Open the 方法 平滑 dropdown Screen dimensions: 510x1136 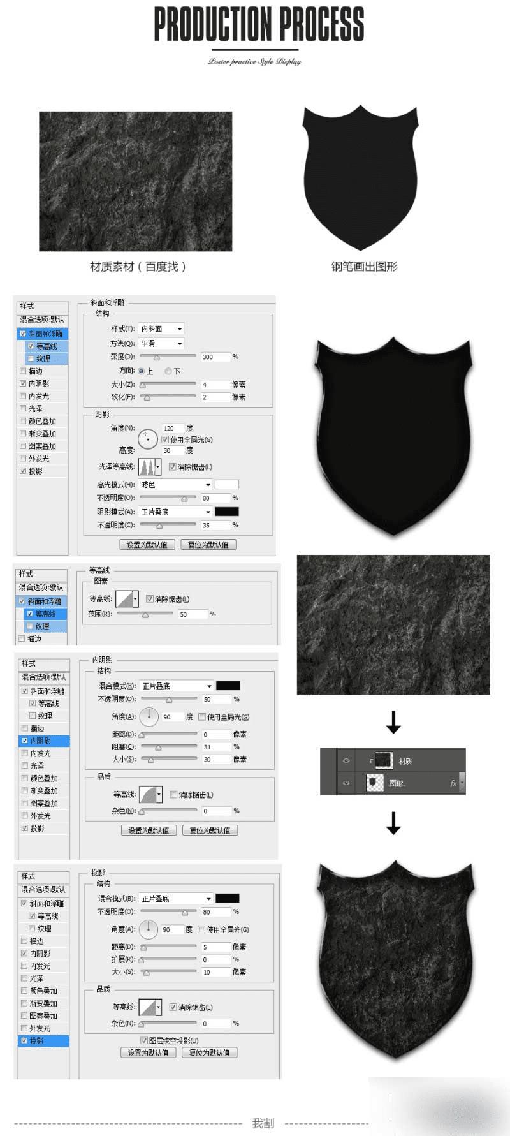pyautogui.click(x=161, y=343)
